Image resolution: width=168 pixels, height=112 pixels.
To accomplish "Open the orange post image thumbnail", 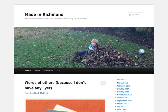I will (x=66, y=106).
